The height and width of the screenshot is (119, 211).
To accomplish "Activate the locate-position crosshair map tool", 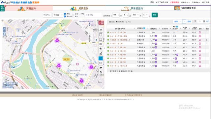I will (x=101, y=49).
